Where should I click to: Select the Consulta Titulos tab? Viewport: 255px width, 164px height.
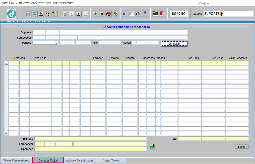[x=48, y=160]
